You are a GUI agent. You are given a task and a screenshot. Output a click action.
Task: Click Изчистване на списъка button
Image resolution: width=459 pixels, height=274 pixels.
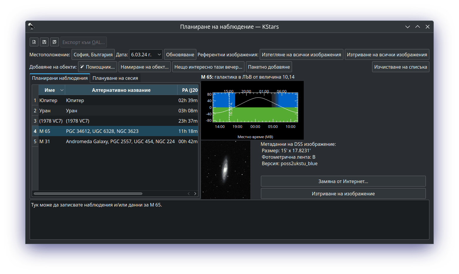(x=400, y=67)
